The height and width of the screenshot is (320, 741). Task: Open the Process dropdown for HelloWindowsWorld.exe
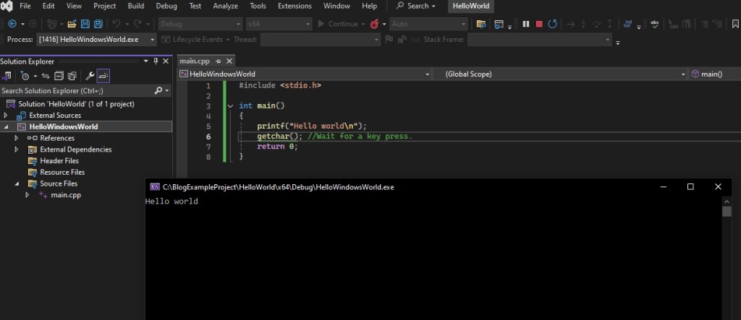tap(152, 39)
